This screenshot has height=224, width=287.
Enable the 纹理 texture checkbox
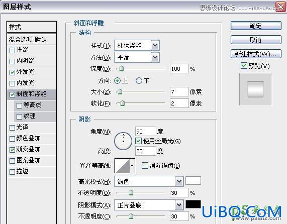click(x=19, y=117)
